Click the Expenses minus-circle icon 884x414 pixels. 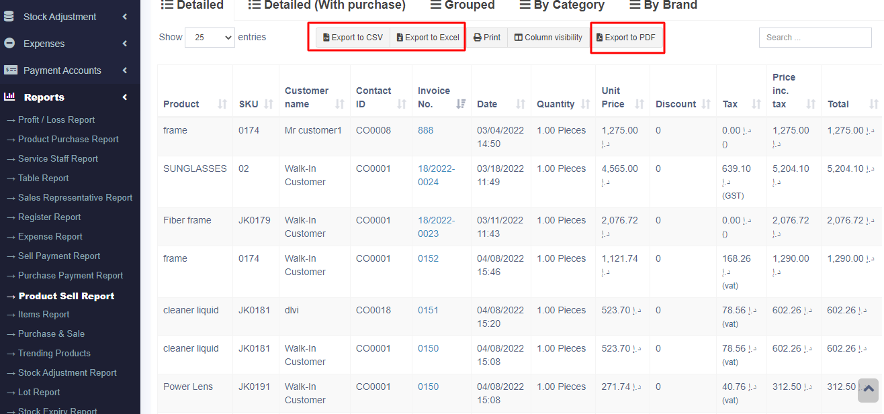[x=9, y=43]
